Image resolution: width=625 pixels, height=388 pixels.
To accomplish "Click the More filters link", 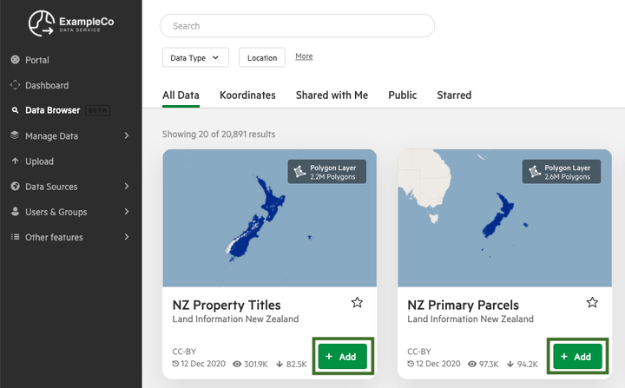I will coord(304,56).
